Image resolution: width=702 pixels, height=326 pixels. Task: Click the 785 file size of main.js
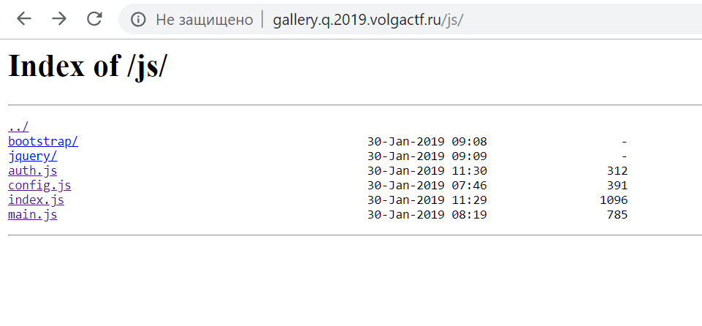tap(617, 214)
